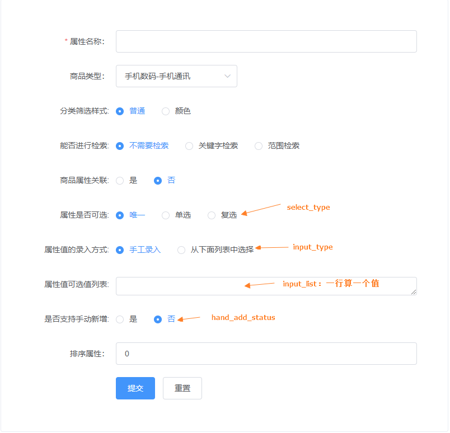Select 不需要检索 option

tap(120, 145)
